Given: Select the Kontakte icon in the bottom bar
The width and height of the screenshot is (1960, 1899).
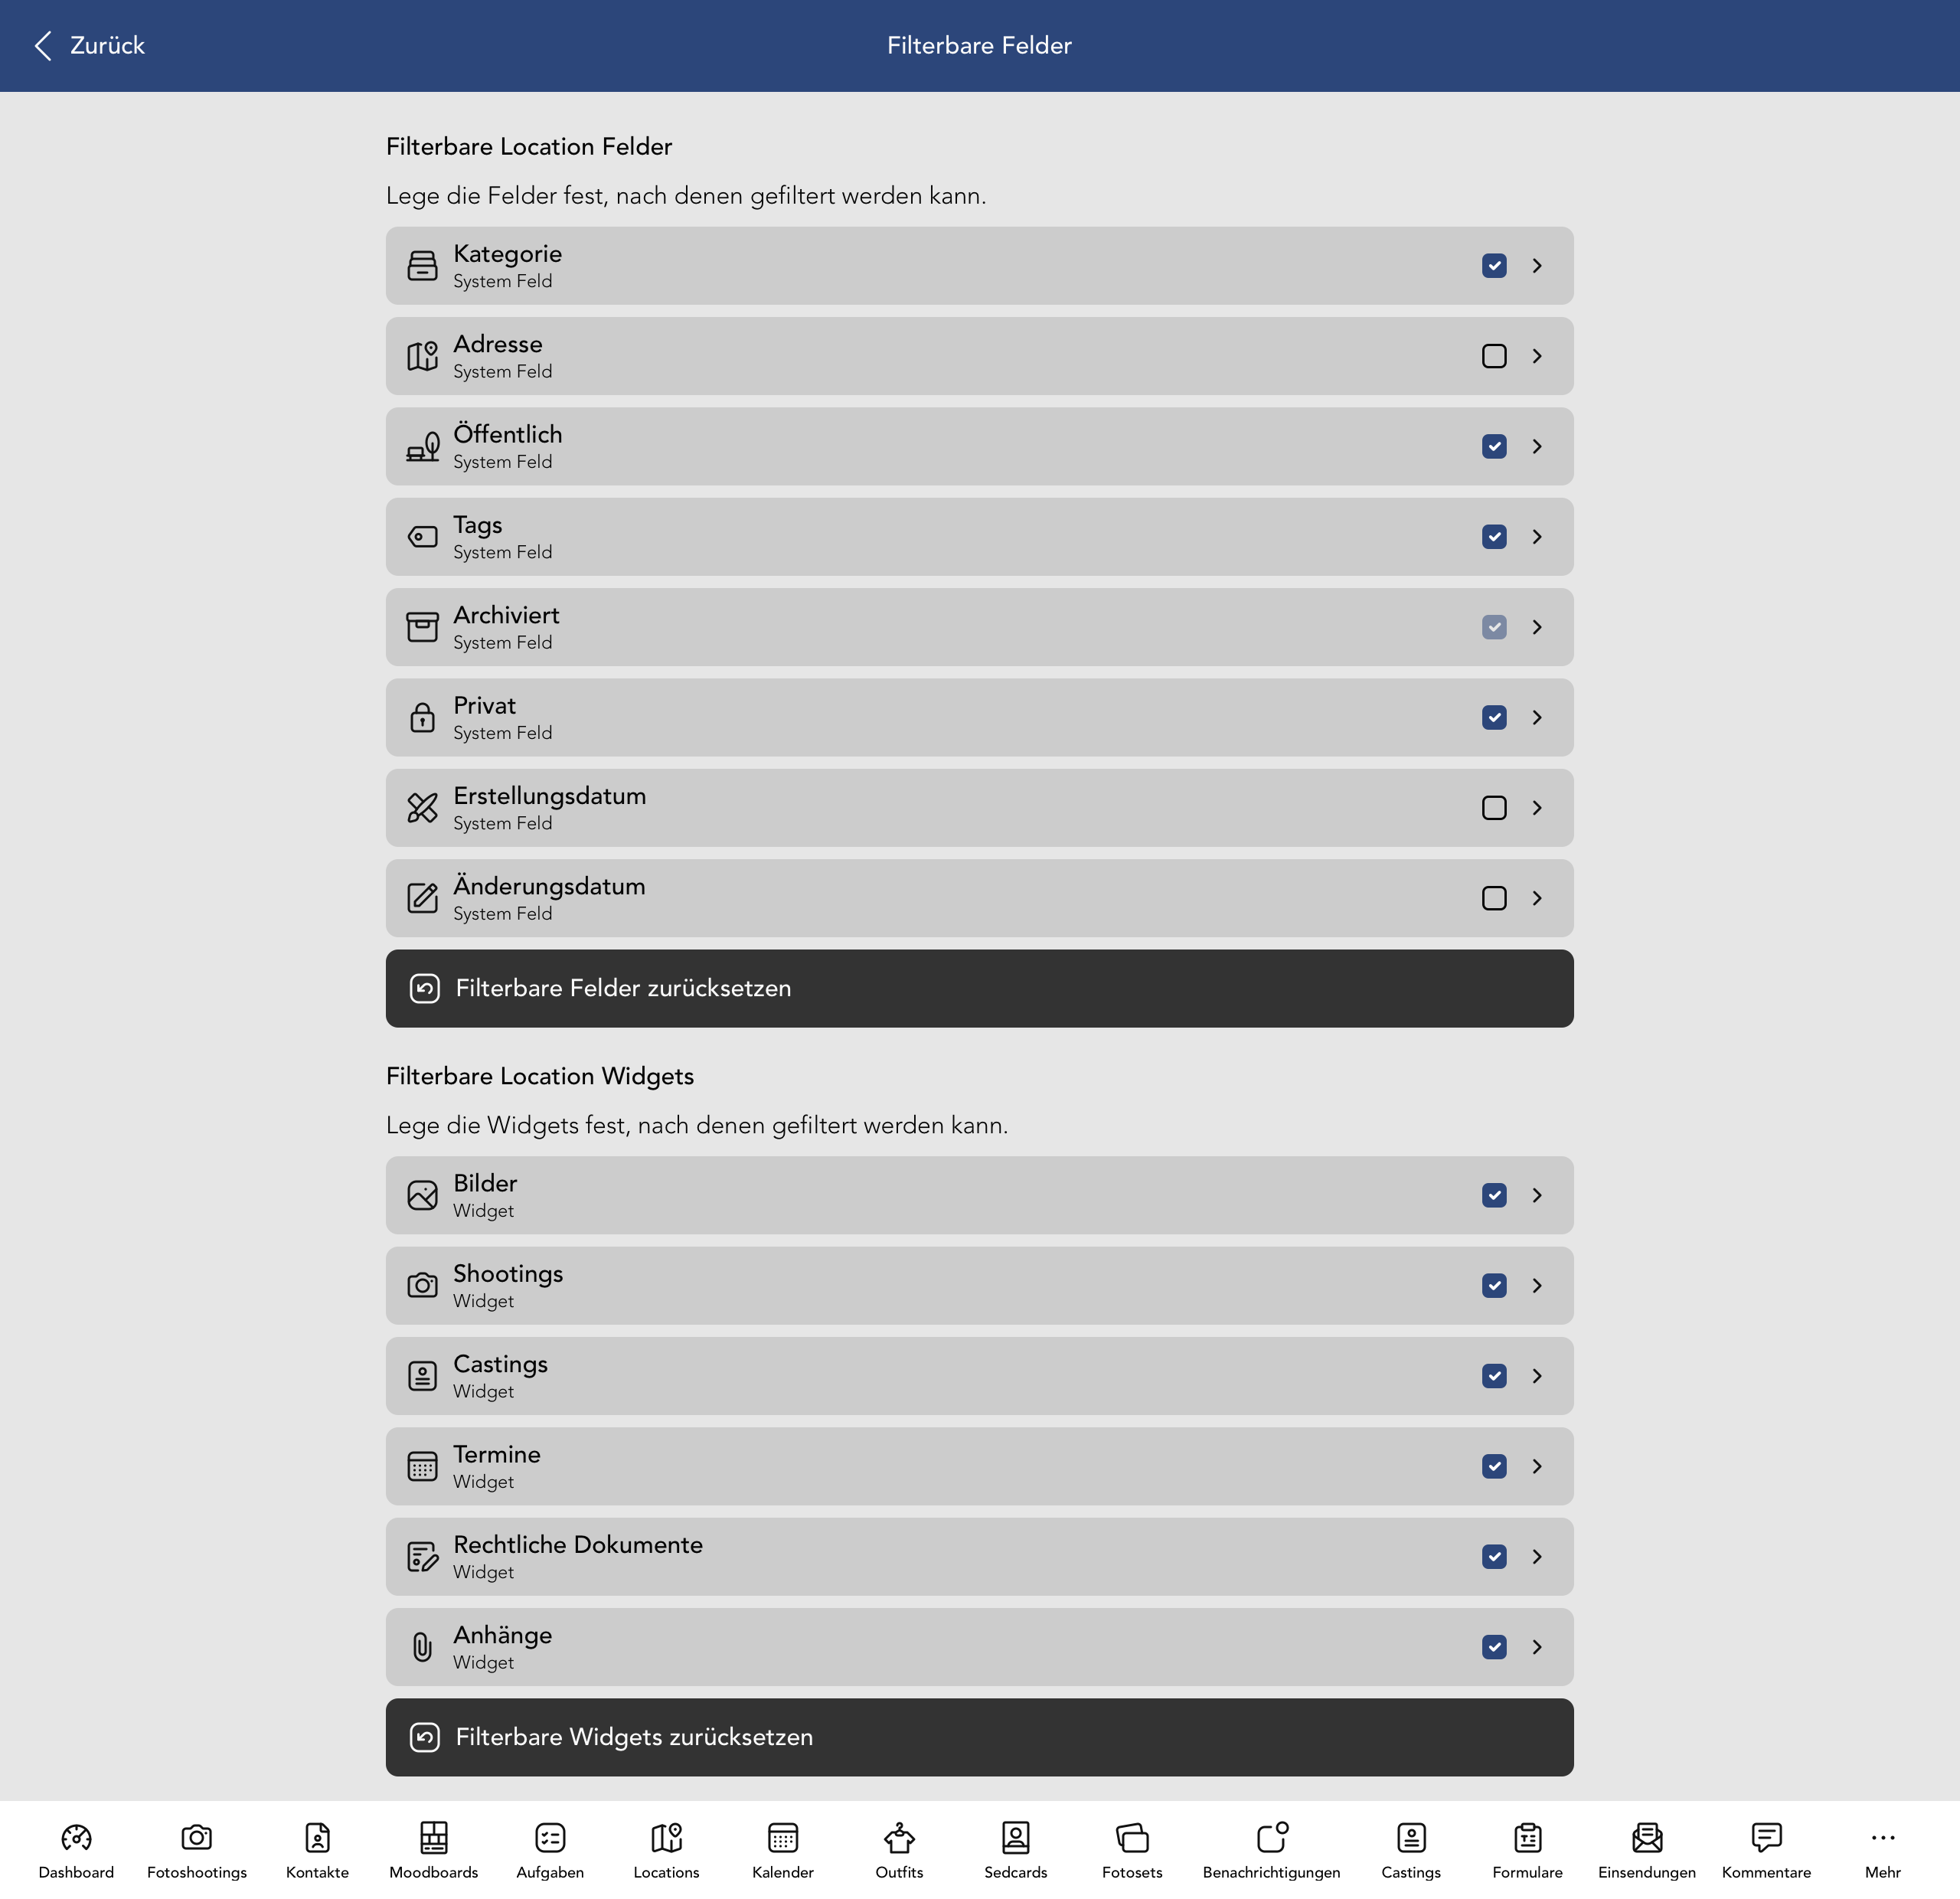Looking at the screenshot, I should (317, 1848).
